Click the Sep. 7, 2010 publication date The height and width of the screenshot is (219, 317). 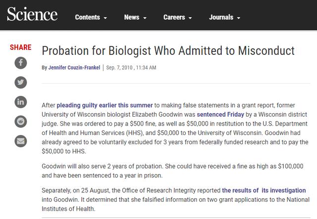coord(120,67)
